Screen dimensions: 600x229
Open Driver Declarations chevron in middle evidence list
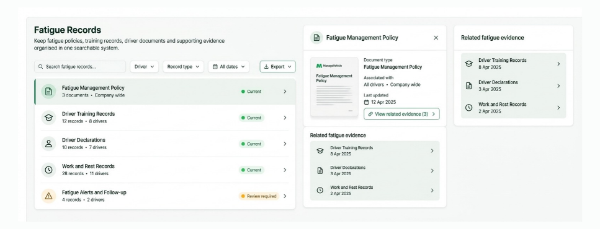tap(432, 171)
